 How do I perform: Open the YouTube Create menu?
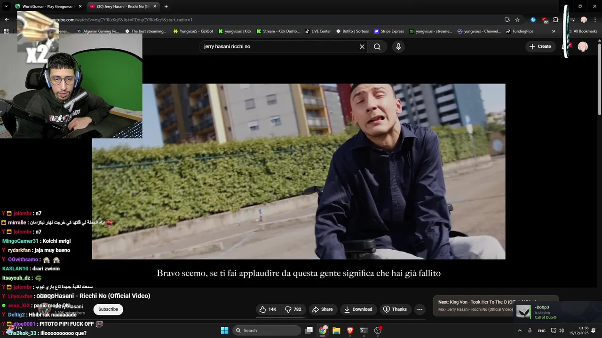540,46
